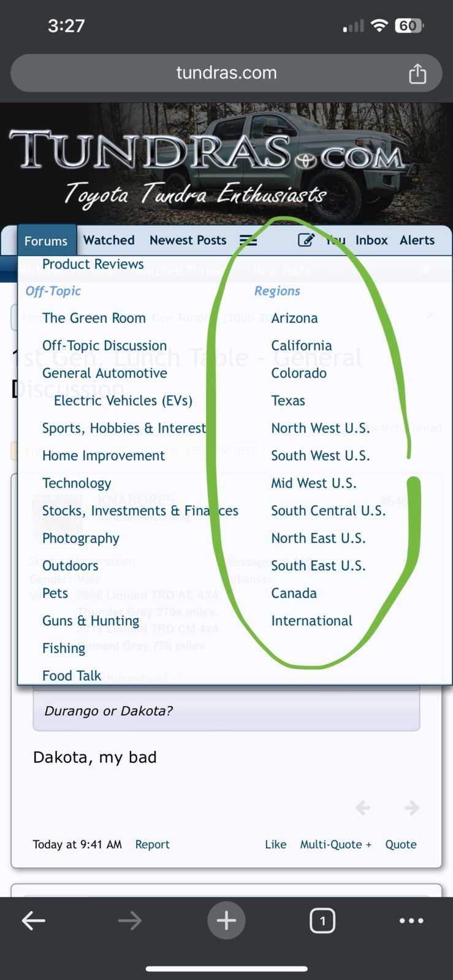Go back with browser back arrow
Viewport: 453px width, 980px height.
34,920
